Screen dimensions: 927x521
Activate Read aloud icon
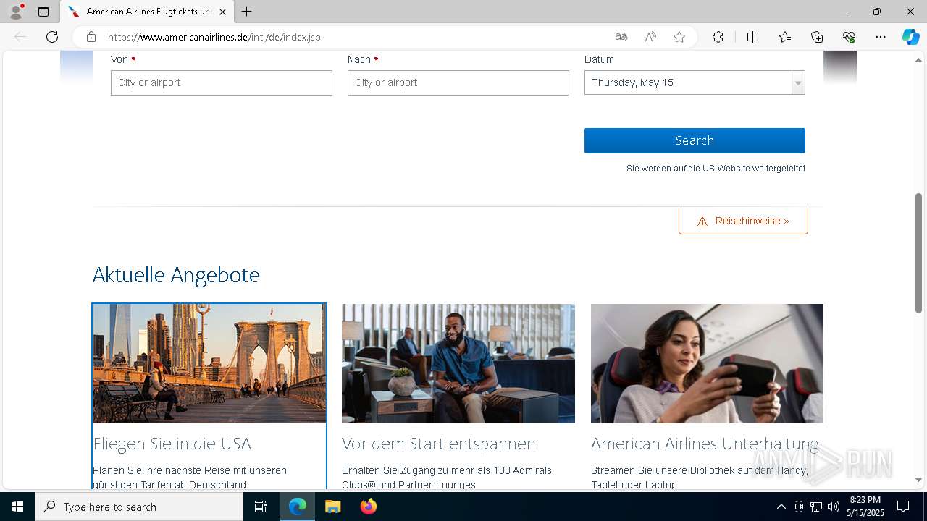point(650,37)
